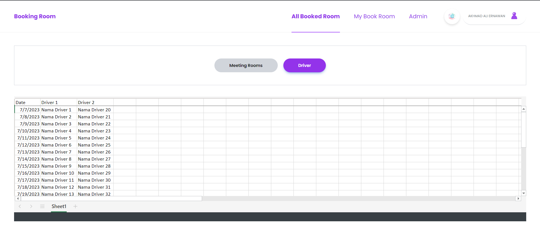This screenshot has width=540, height=248.
Task: Click the Booking Room brand link
Action: coord(35,16)
